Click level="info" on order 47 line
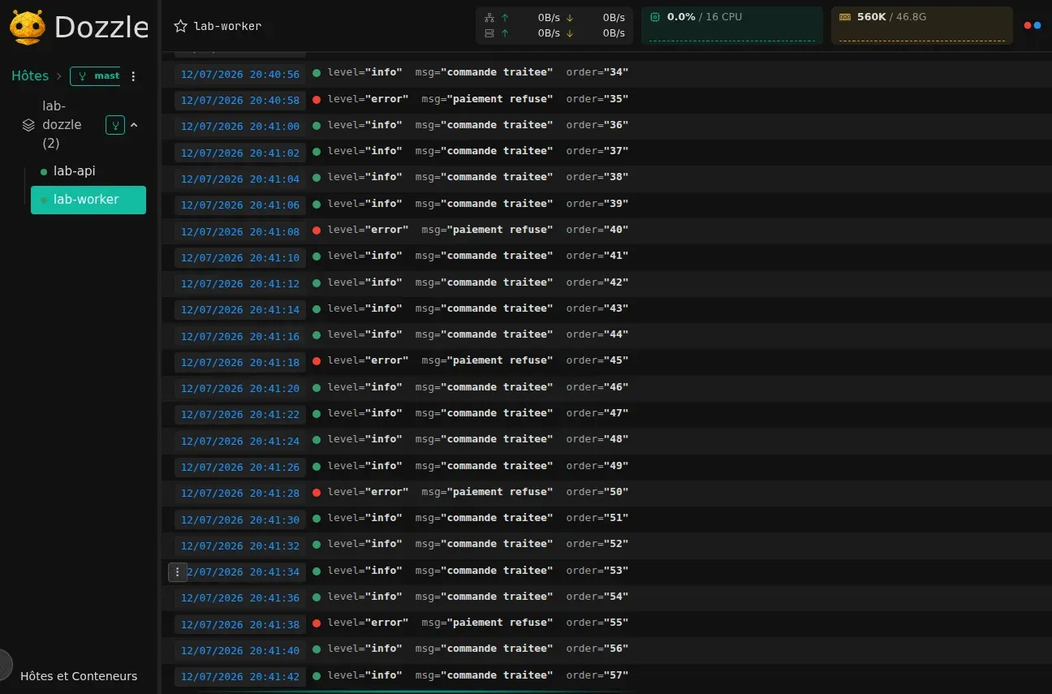The width and height of the screenshot is (1052, 694). coord(364,413)
